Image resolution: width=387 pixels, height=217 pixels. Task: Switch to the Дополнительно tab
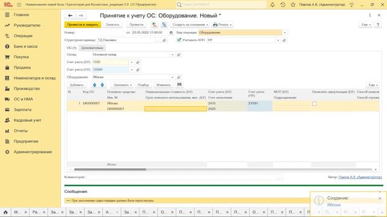pos(93,48)
